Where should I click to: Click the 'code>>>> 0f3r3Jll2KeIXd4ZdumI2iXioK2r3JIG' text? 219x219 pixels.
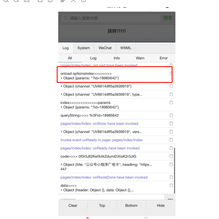click(x=98, y=156)
